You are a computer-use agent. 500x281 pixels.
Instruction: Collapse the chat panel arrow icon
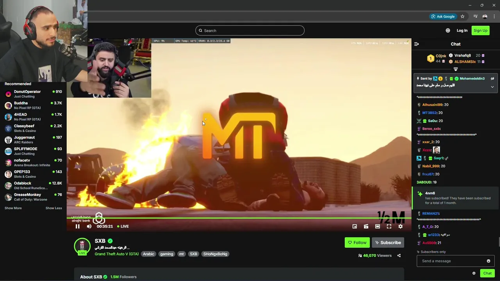[x=416, y=44]
